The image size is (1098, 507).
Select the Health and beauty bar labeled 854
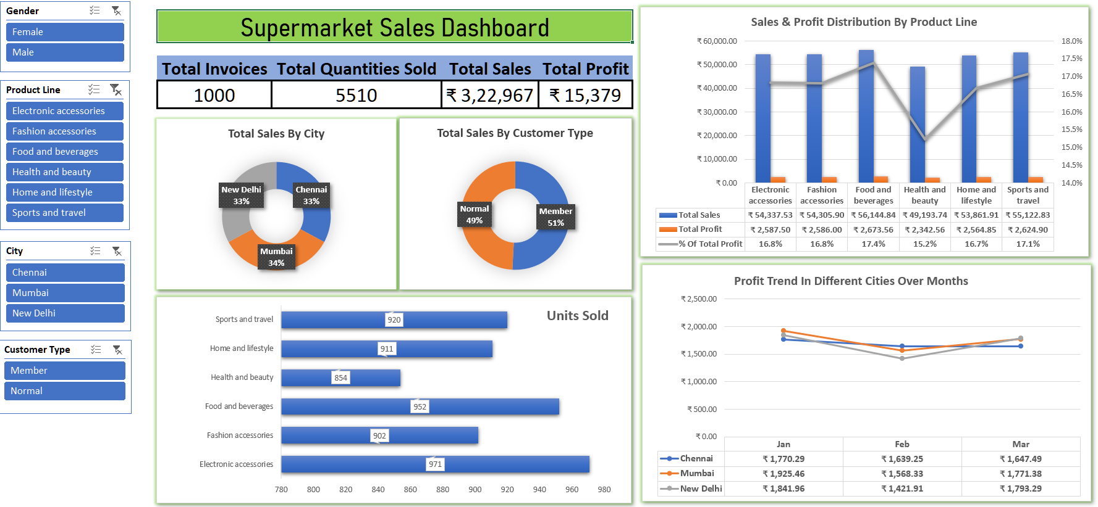pos(341,377)
